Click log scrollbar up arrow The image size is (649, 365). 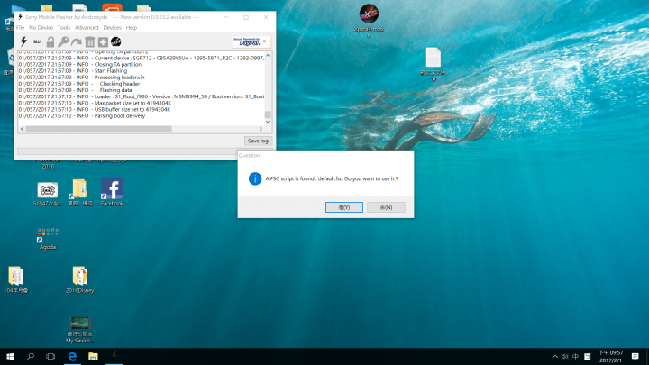268,55
